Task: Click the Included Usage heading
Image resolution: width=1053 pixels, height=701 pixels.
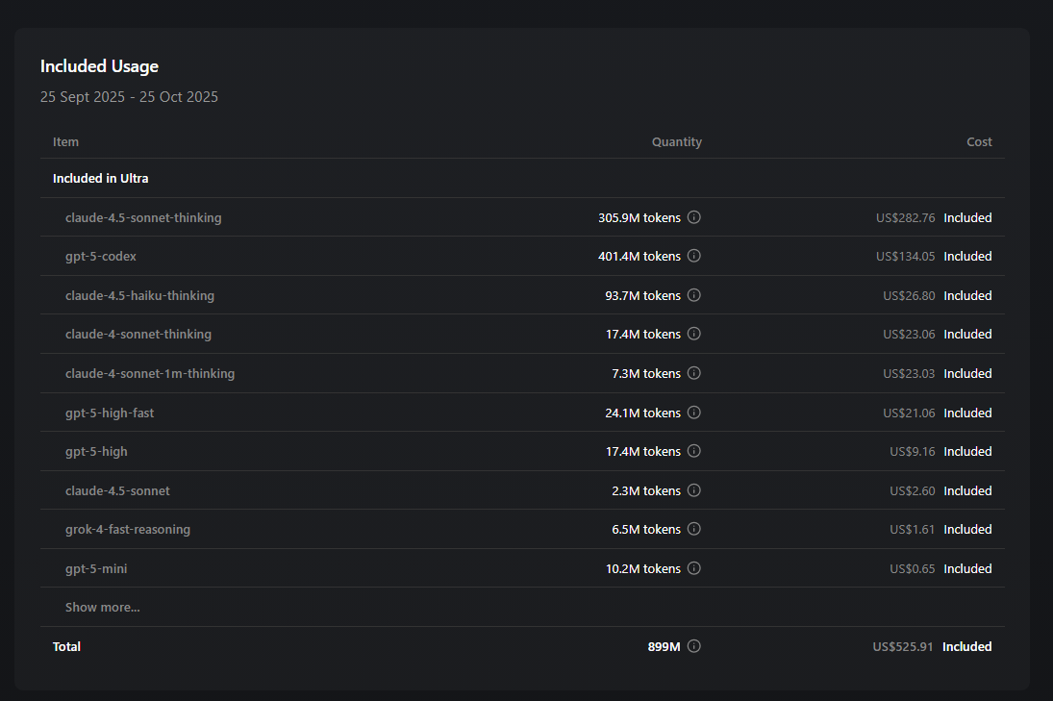Action: coord(99,65)
